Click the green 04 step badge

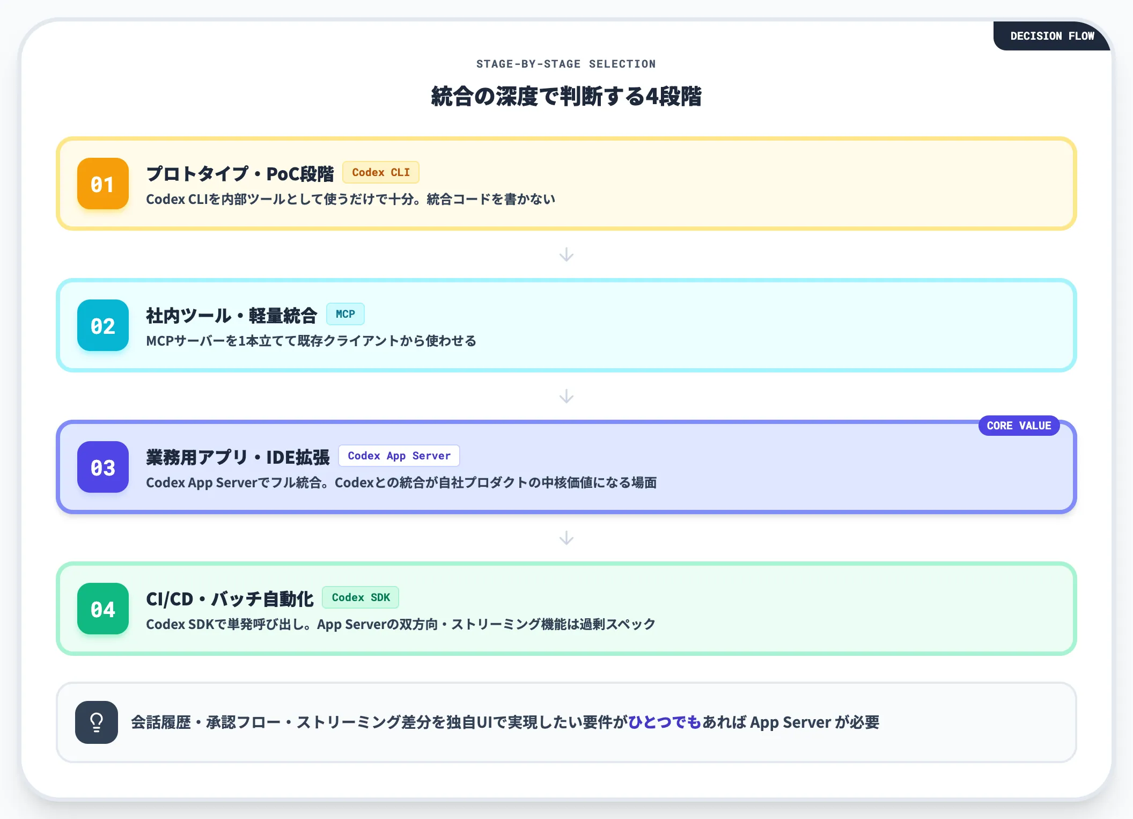point(103,609)
